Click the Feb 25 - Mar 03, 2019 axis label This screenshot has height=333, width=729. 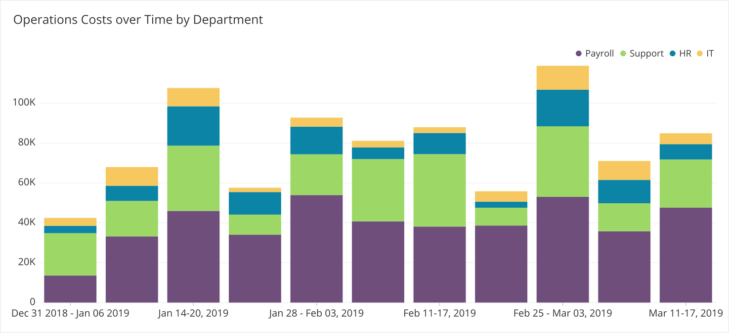(562, 313)
